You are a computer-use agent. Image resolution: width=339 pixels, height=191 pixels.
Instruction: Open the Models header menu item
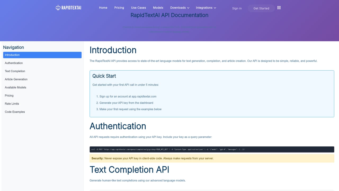[x=158, y=8]
